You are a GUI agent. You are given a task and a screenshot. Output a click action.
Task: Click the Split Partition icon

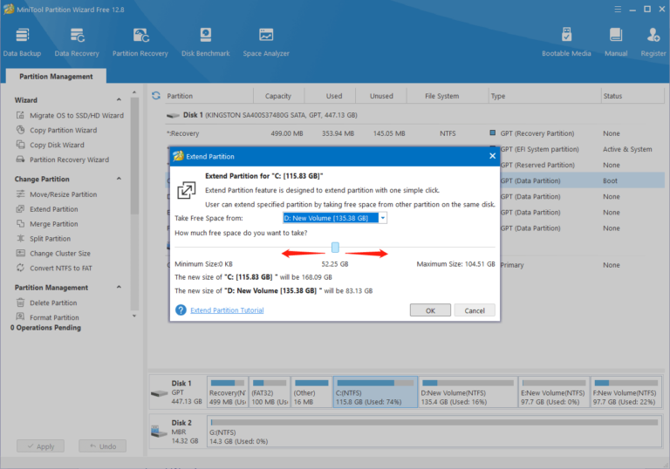click(x=20, y=238)
